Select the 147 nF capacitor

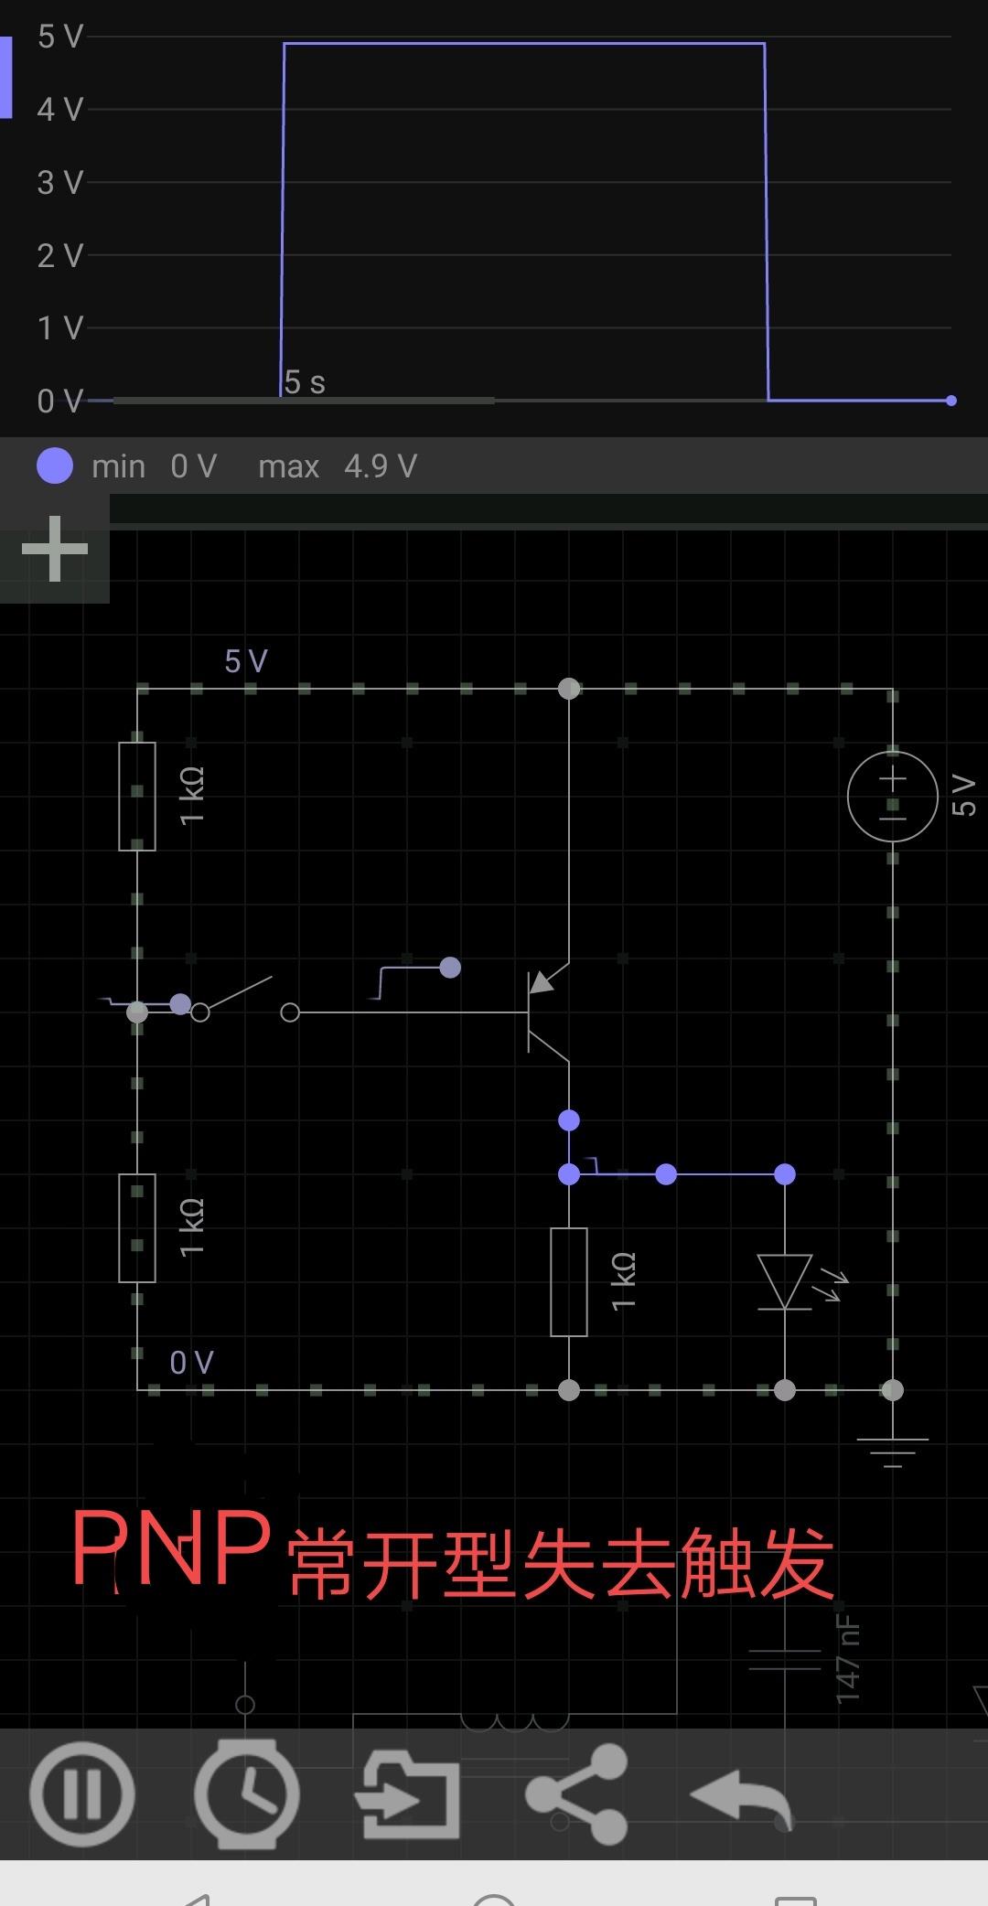pos(785,1660)
